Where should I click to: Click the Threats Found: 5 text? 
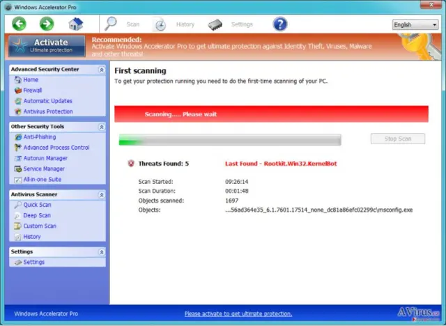tap(164, 164)
